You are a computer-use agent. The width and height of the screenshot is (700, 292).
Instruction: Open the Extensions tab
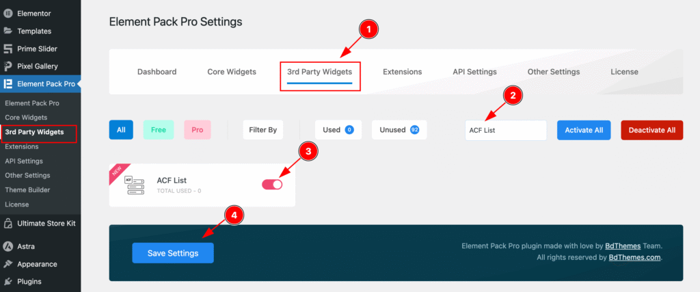pyautogui.click(x=402, y=72)
